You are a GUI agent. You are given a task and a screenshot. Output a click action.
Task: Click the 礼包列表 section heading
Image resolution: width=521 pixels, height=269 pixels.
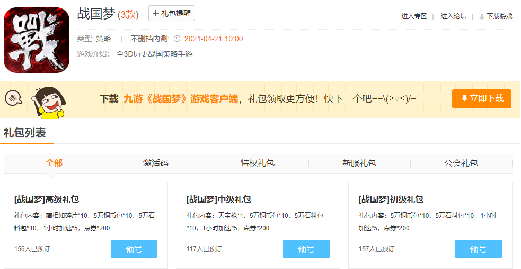click(x=24, y=133)
